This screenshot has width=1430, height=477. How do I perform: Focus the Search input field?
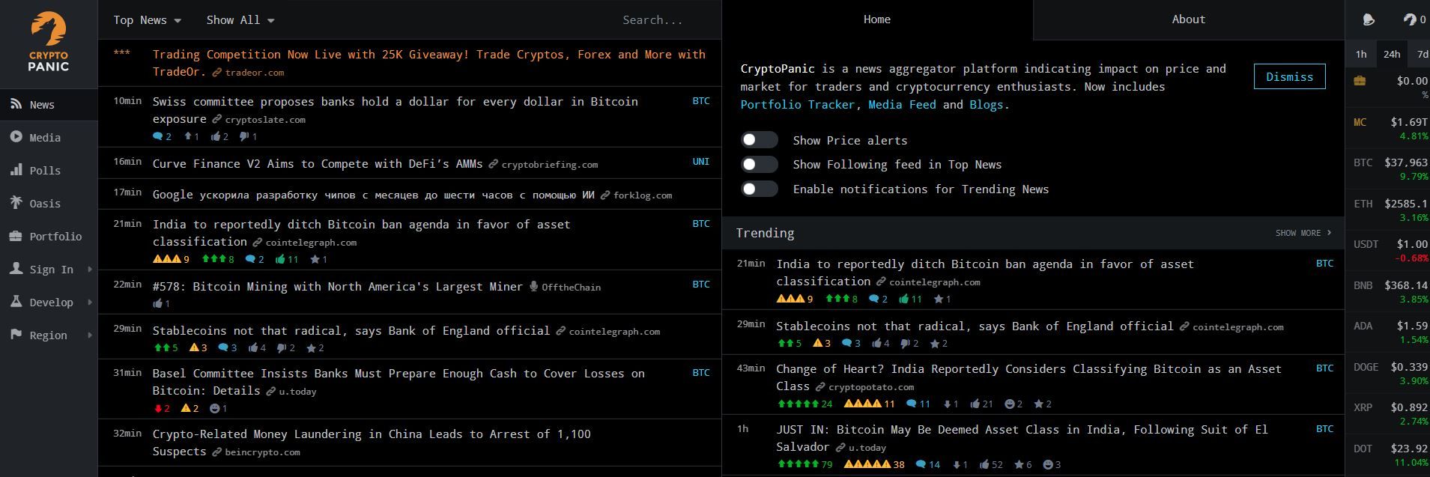tap(663, 20)
